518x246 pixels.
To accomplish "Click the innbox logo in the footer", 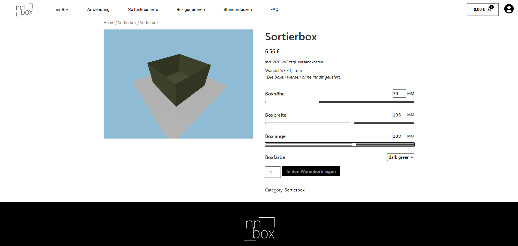I will (x=258, y=229).
